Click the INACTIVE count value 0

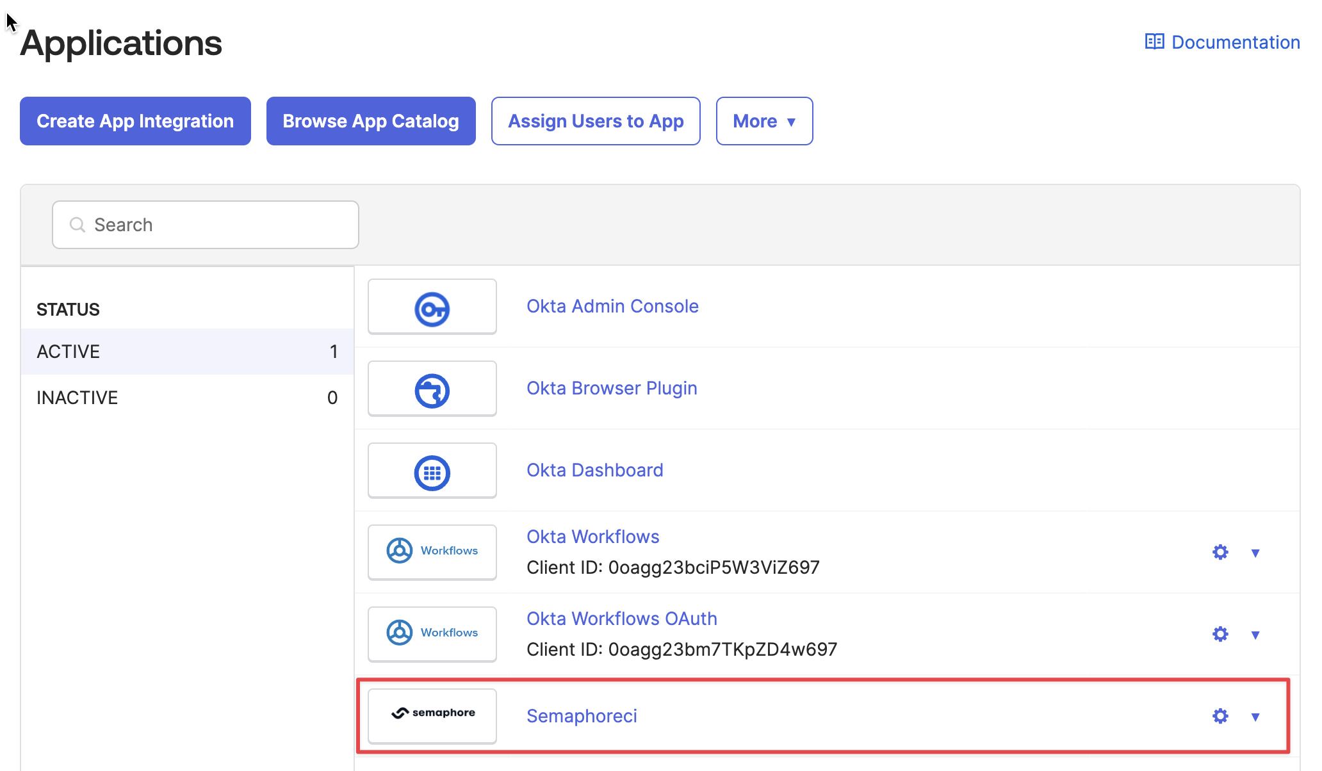(332, 398)
